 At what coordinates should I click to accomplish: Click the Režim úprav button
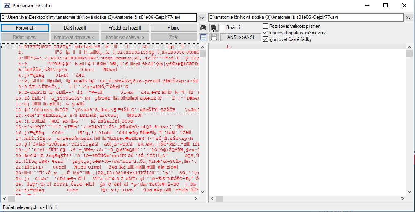(25, 37)
